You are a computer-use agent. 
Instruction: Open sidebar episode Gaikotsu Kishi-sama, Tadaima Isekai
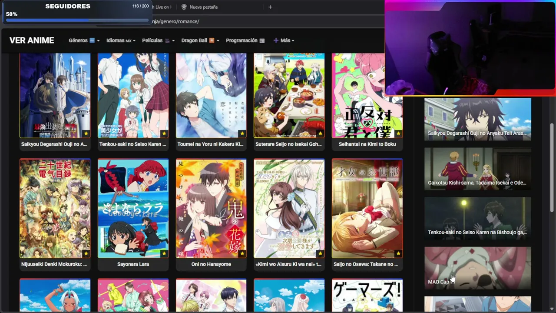pyautogui.click(x=477, y=168)
